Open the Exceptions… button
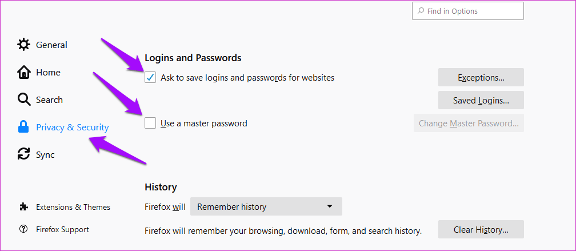The height and width of the screenshot is (251, 576). tap(481, 77)
